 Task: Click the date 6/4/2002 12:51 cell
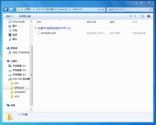96,33
